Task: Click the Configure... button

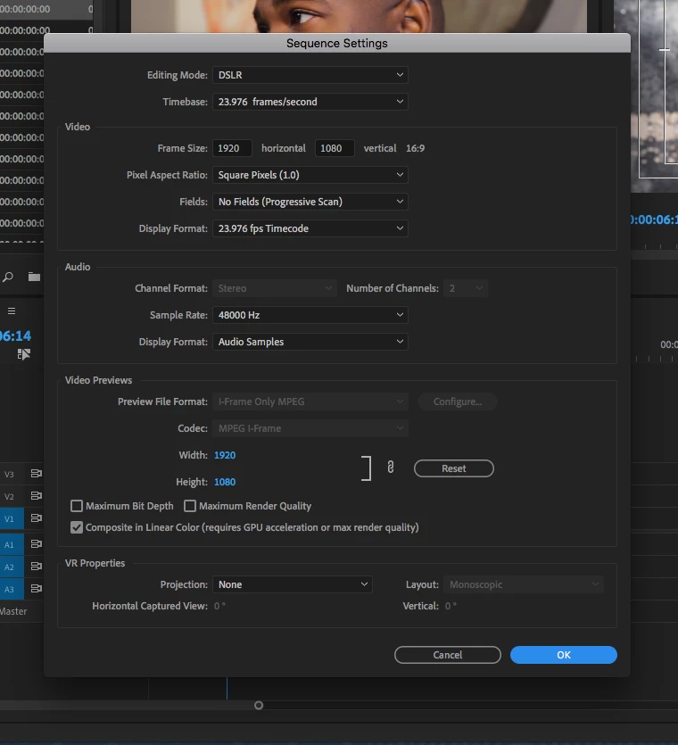Action: 457,401
